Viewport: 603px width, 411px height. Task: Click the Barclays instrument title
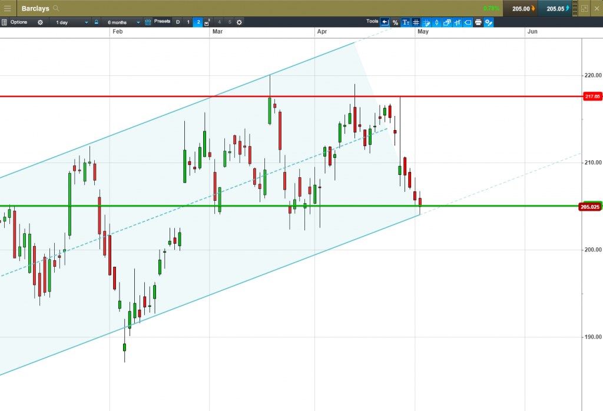point(35,8)
